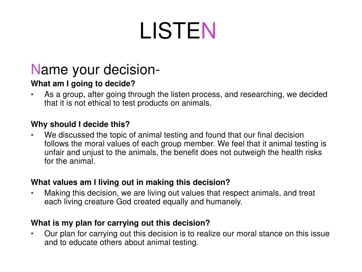This screenshot has width=362, height=272.
Task: Click the bullet before 'Our plan for carrying'
Action: pyautogui.click(x=32, y=234)
